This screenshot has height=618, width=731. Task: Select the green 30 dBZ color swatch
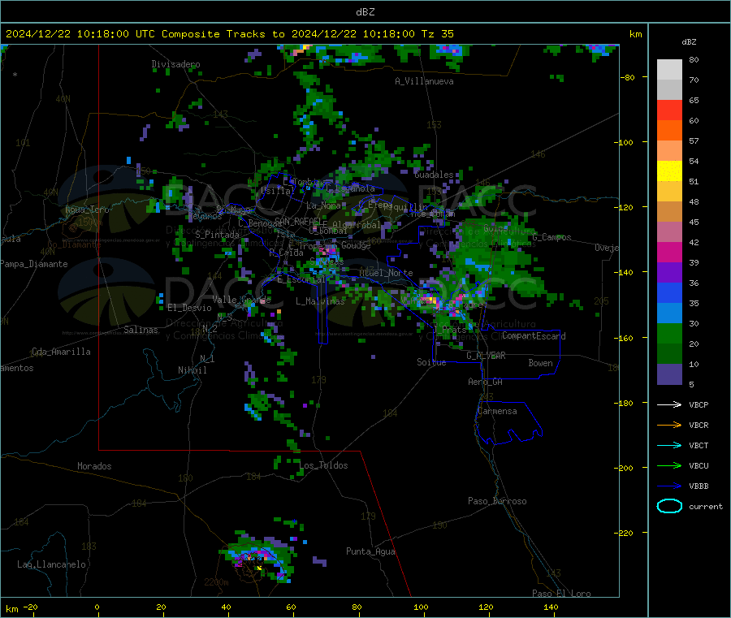click(669, 333)
